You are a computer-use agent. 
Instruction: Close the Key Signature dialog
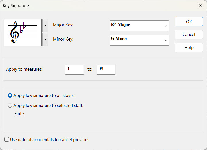click(x=200, y=6)
